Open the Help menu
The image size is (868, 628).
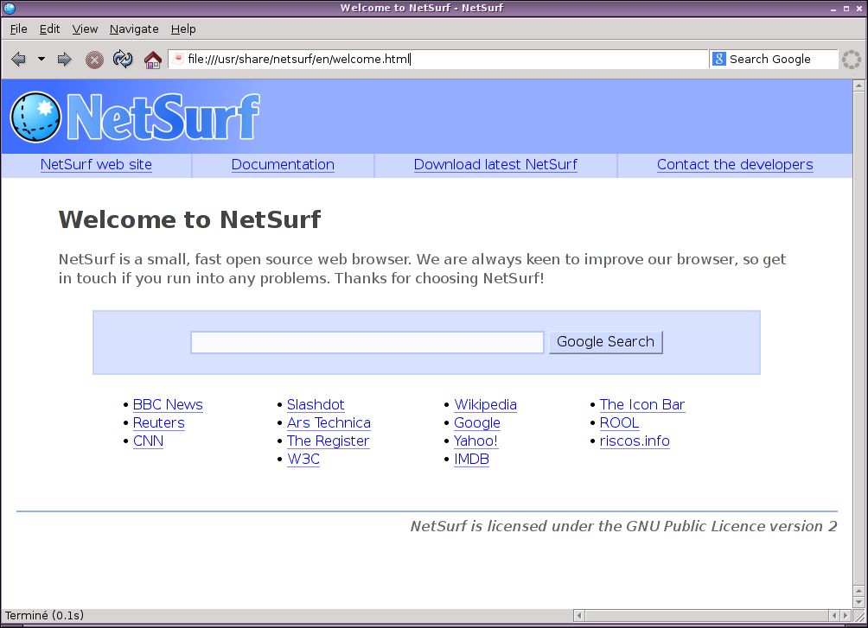(183, 29)
